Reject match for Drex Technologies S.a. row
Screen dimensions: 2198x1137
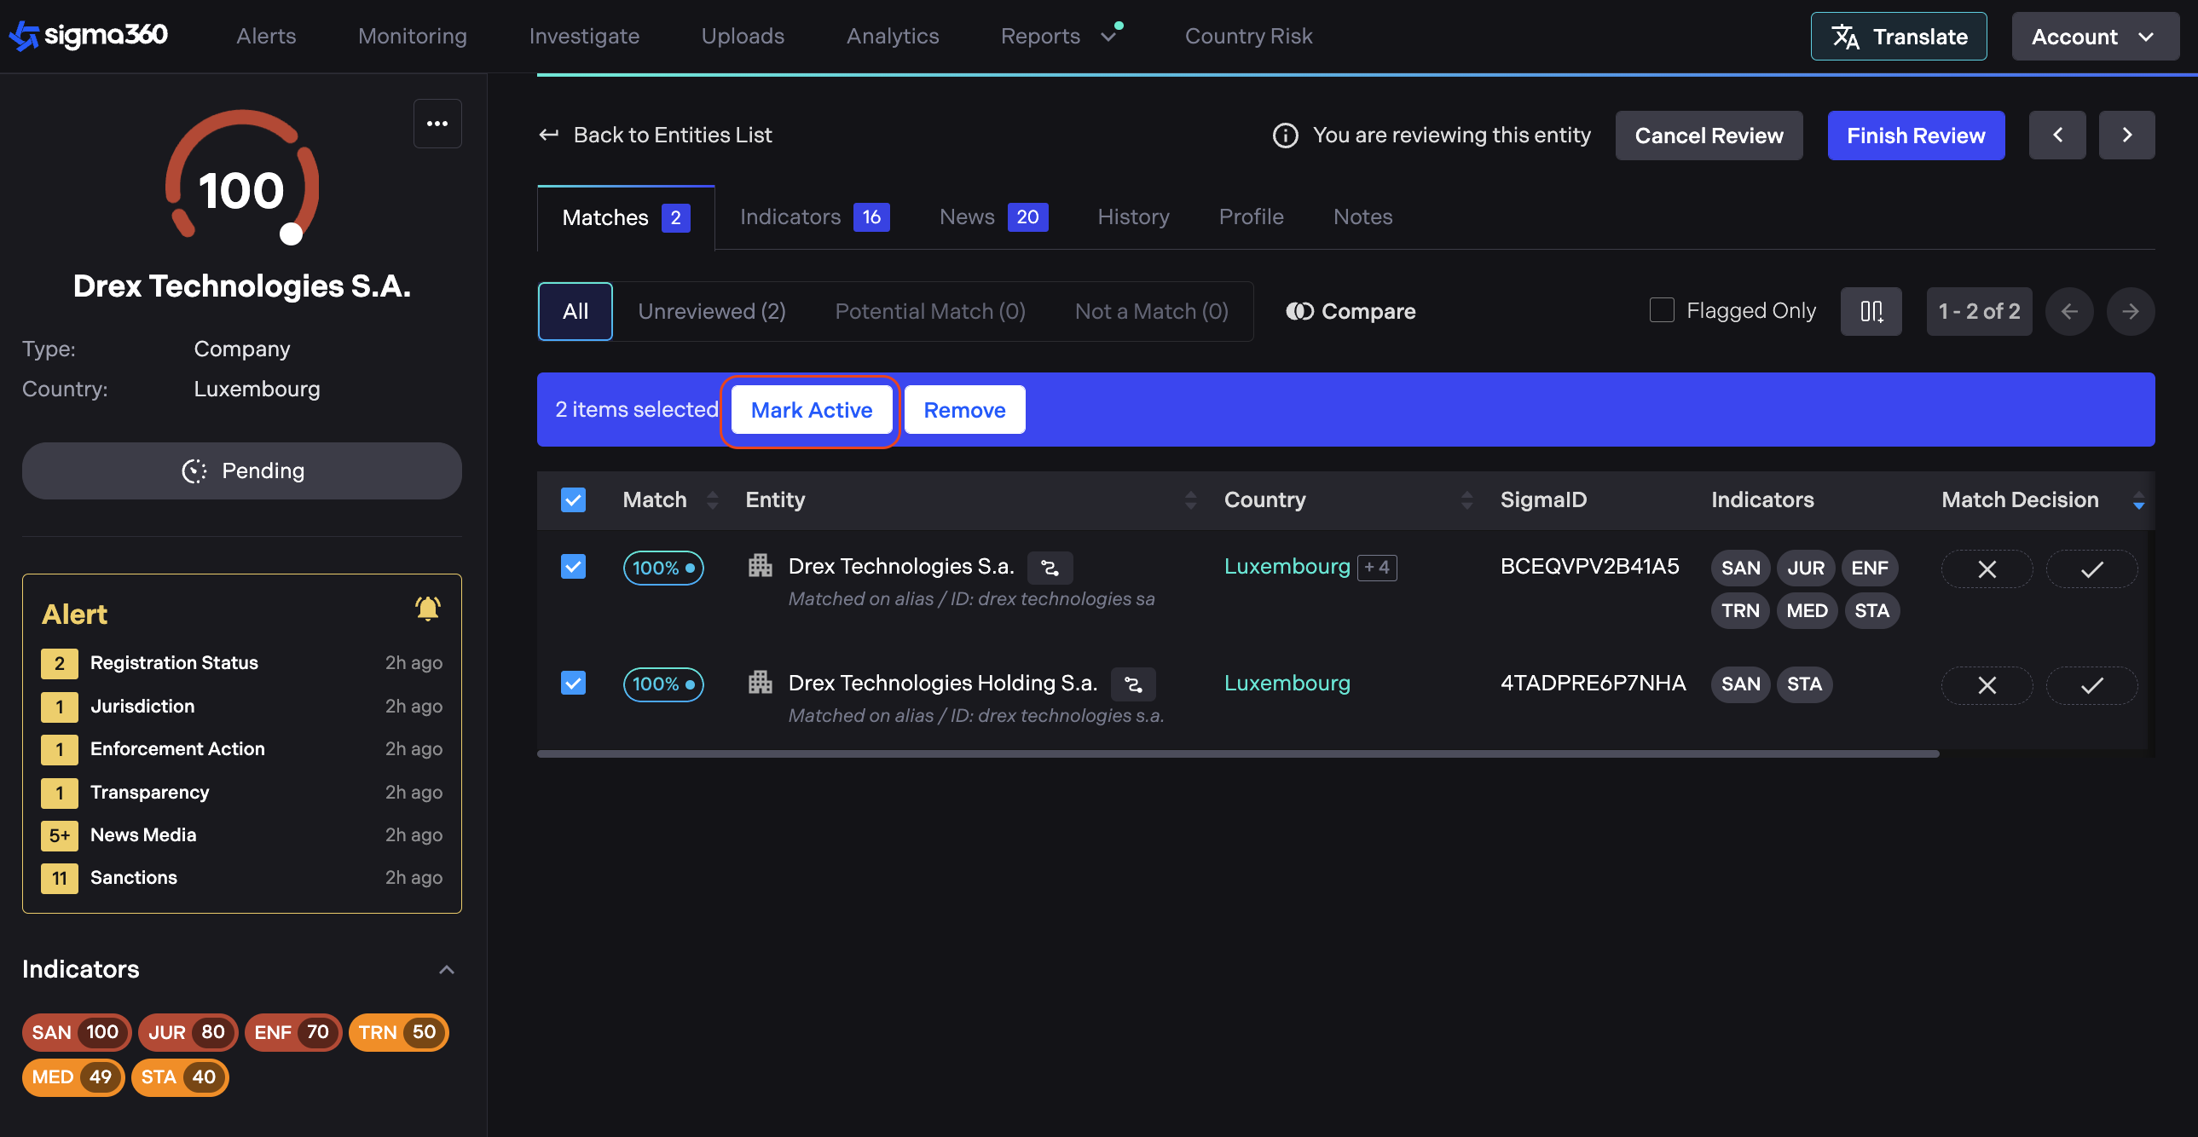[1987, 569]
